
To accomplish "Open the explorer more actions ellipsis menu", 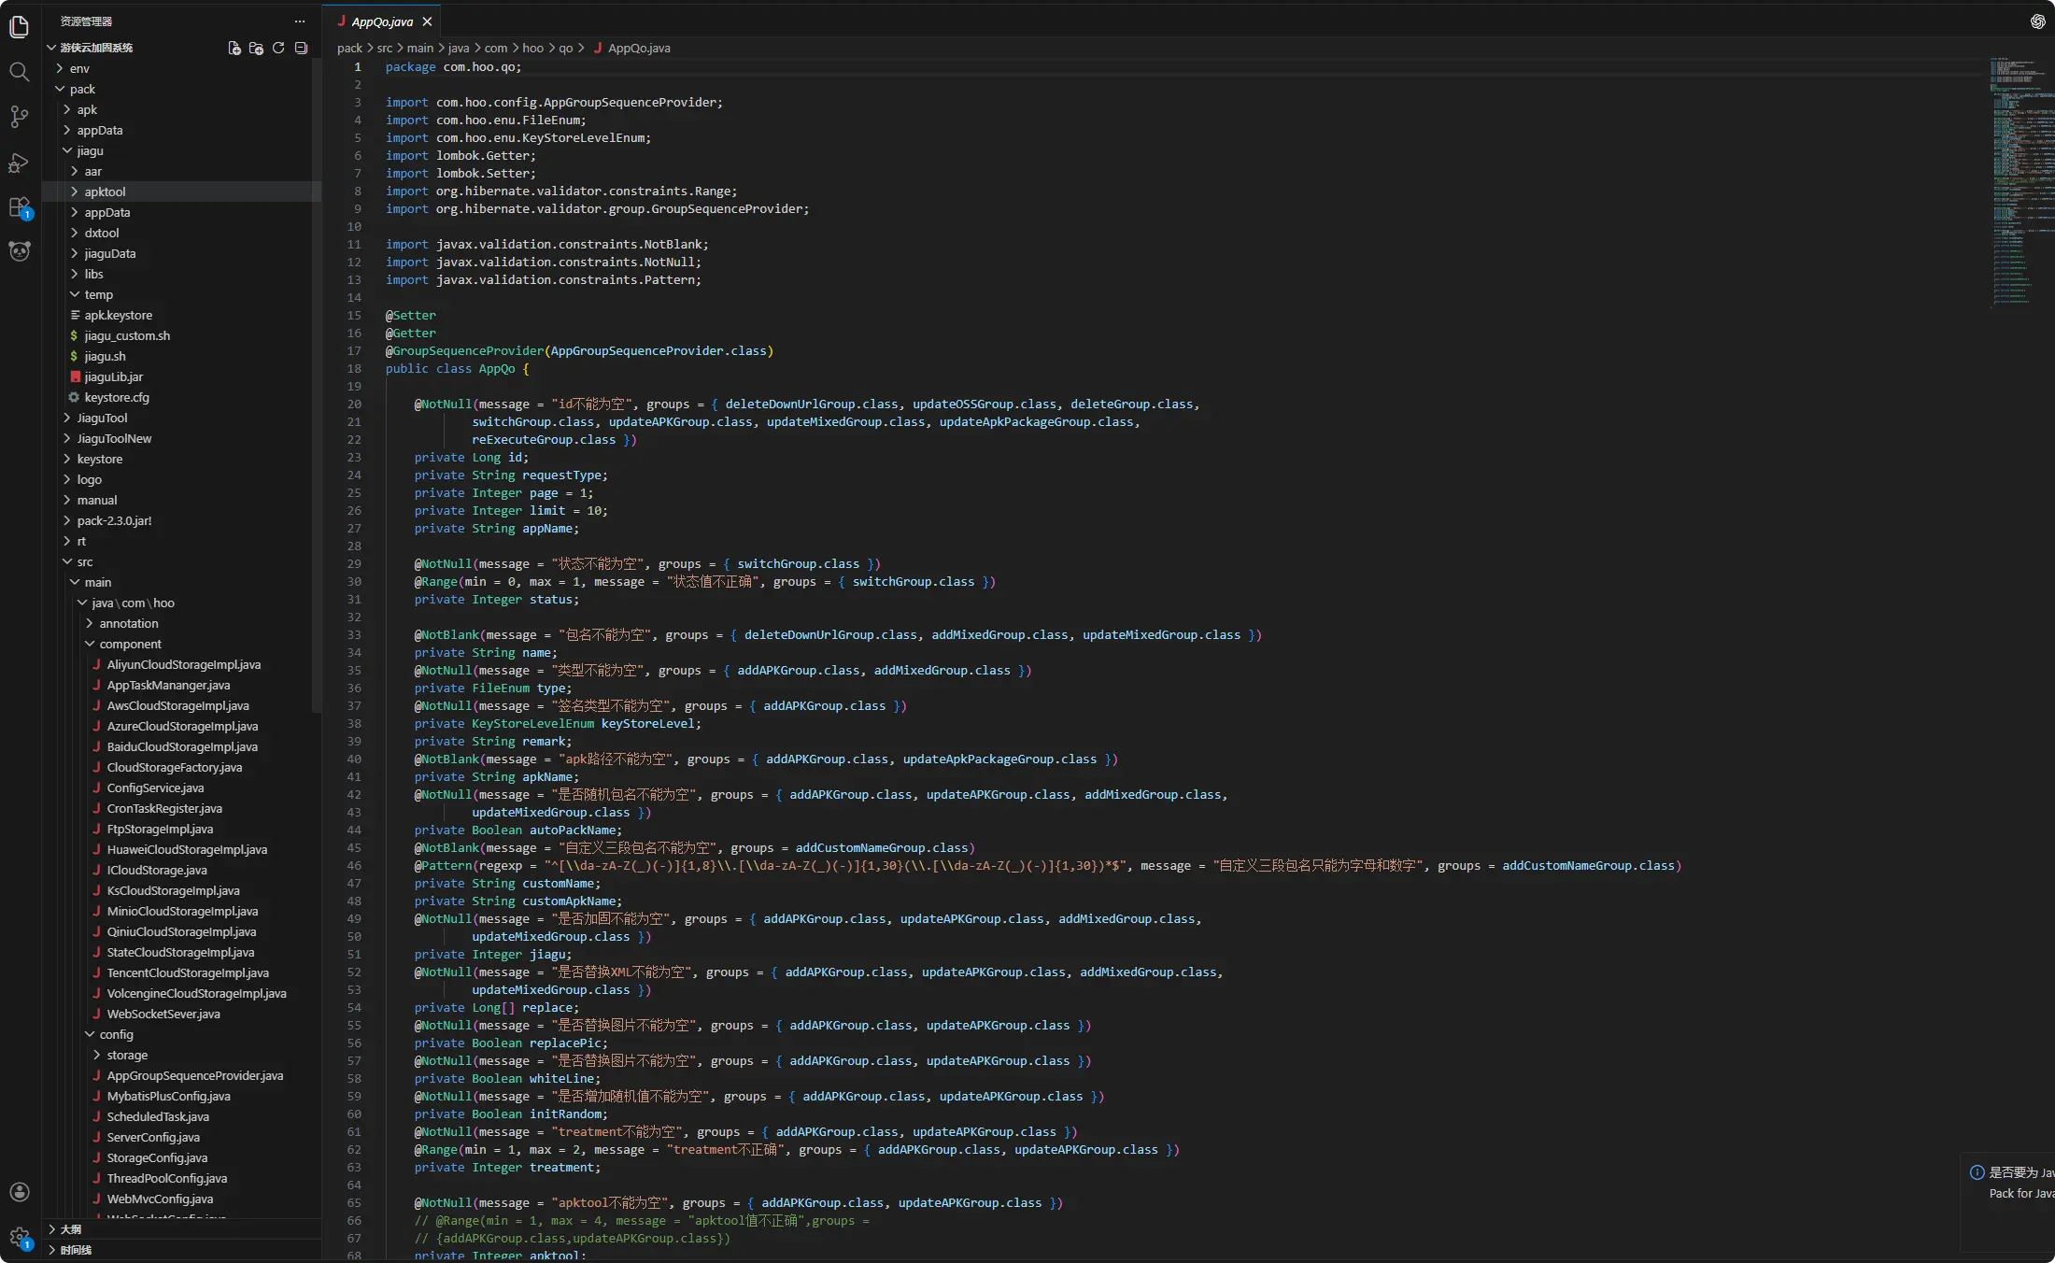I will (299, 21).
